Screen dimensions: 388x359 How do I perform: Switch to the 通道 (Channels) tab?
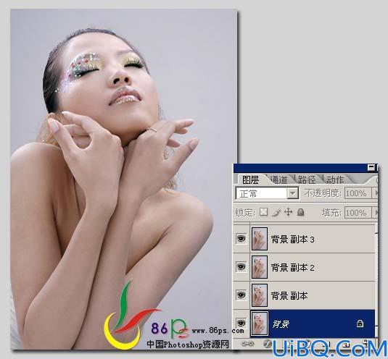click(x=279, y=179)
